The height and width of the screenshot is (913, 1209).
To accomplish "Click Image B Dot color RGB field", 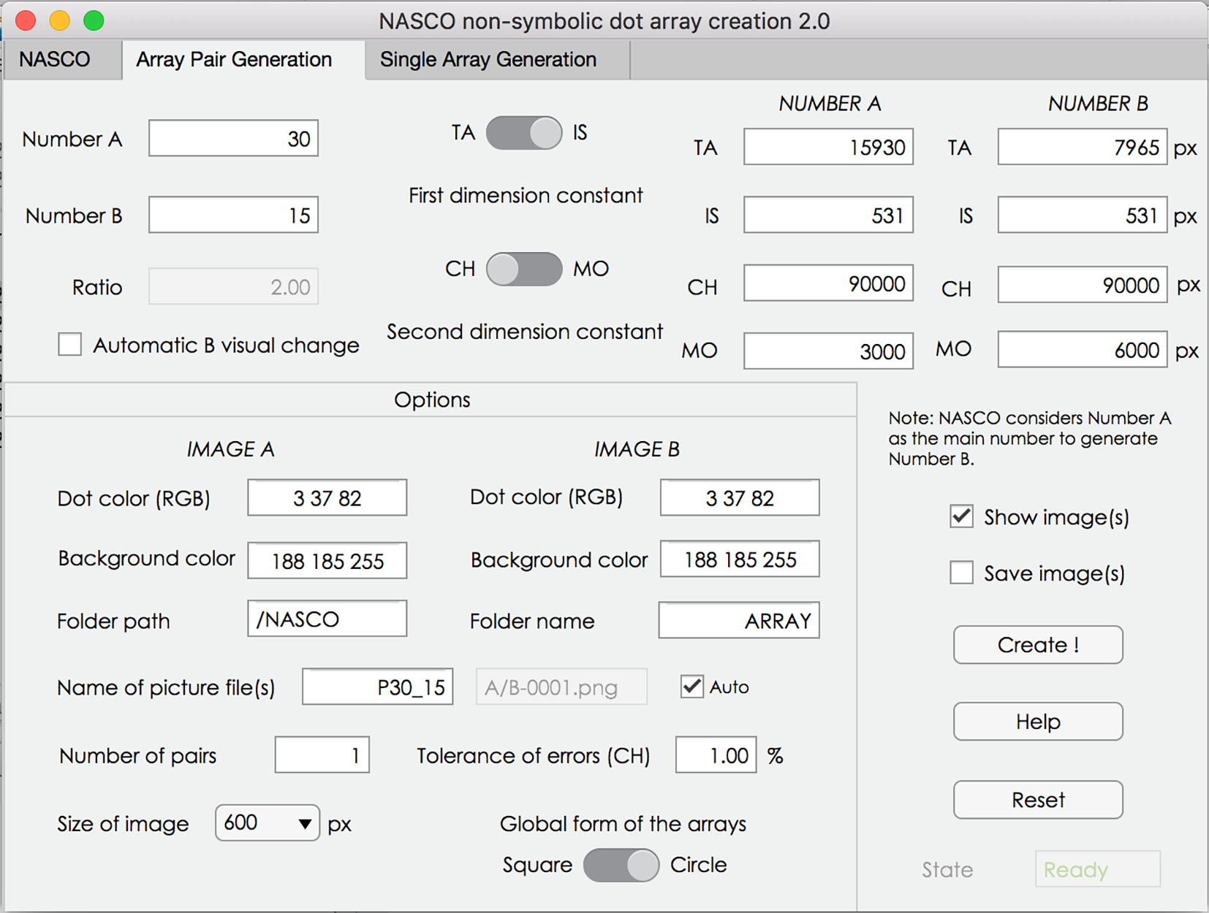I will pyautogui.click(x=740, y=498).
